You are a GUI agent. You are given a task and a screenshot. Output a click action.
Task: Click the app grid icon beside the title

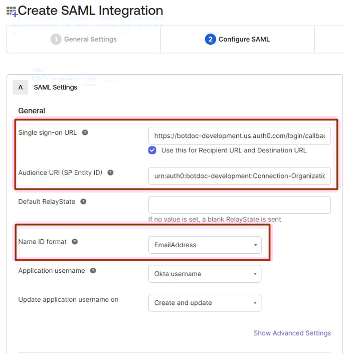11,11
